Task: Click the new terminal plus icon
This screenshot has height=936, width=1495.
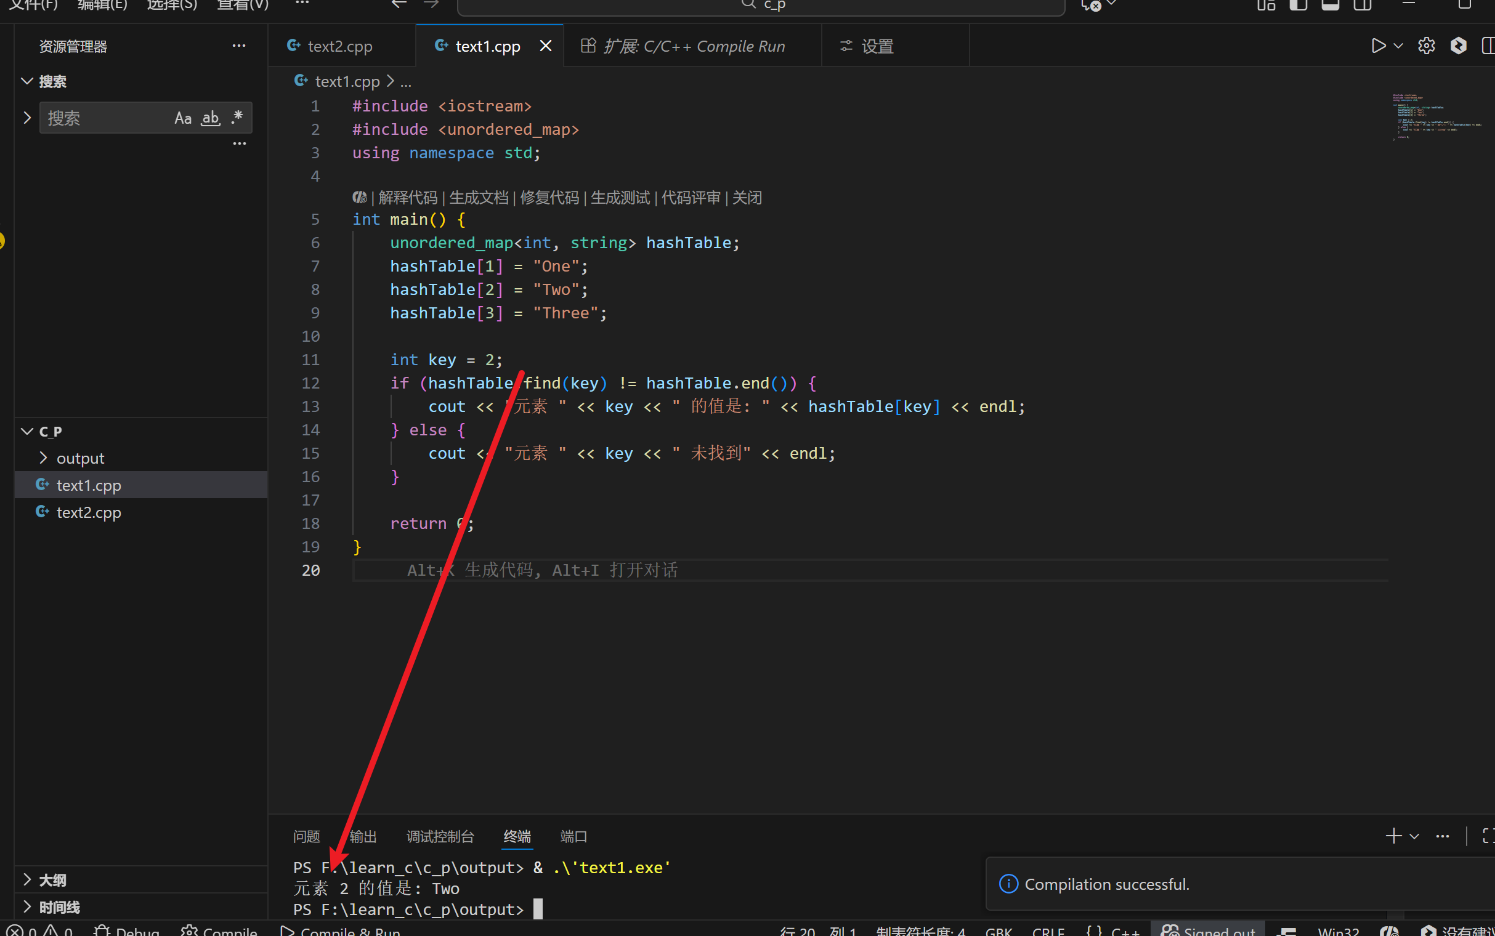Action: point(1393,836)
